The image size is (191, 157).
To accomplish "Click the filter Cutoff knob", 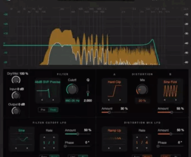I will (72, 89).
